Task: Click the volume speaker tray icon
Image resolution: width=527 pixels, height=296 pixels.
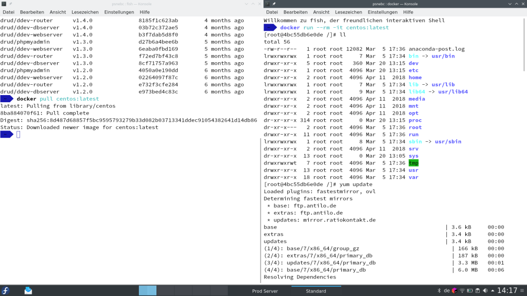Action: tap(485, 291)
